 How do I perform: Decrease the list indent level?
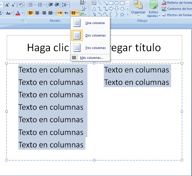50,5
